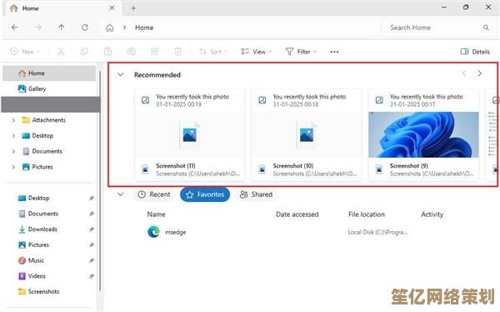Open the Sort dropdown

tap(213, 52)
